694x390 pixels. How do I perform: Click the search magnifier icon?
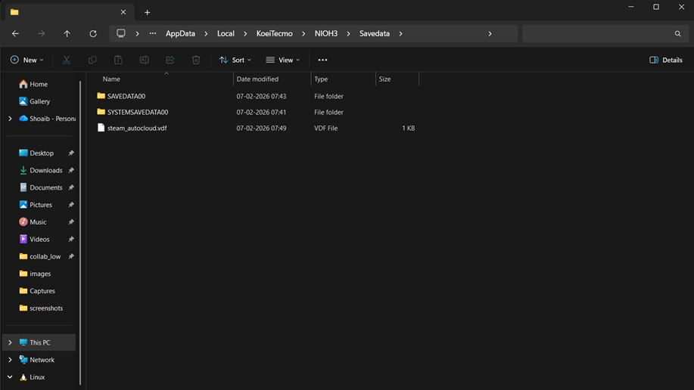[677, 33]
